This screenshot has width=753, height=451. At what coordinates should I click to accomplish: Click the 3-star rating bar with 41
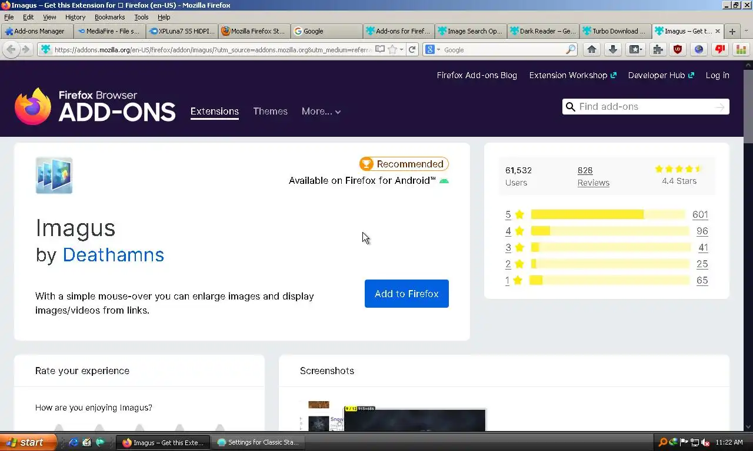610,247
